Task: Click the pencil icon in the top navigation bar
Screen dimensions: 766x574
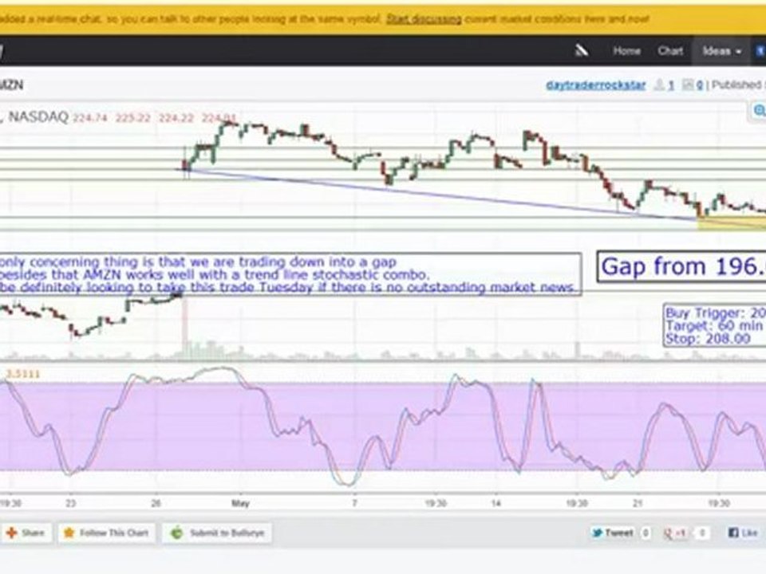Action: [x=582, y=50]
